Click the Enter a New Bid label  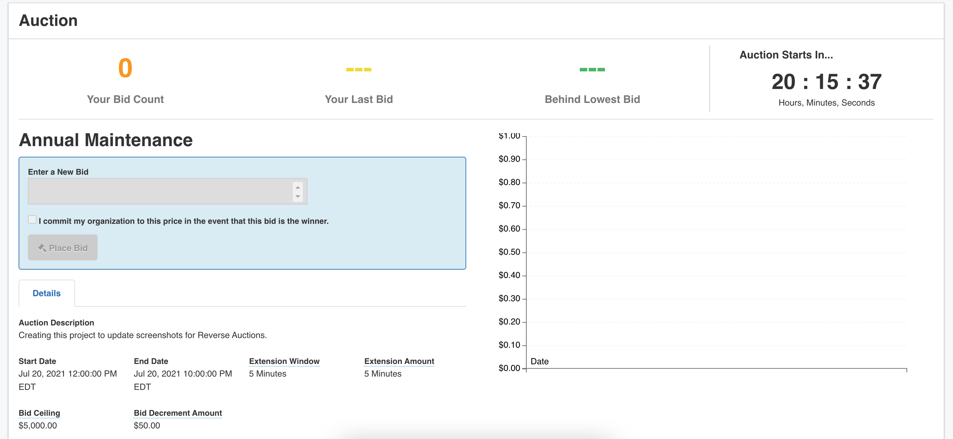pyautogui.click(x=58, y=172)
